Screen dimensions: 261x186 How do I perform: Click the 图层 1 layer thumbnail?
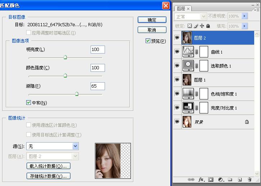tap(187, 80)
